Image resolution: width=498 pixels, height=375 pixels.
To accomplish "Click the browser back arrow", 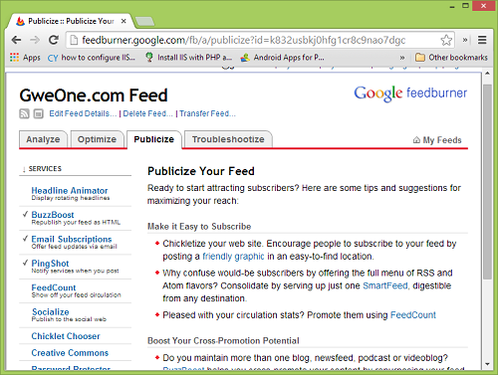I will point(16,40).
